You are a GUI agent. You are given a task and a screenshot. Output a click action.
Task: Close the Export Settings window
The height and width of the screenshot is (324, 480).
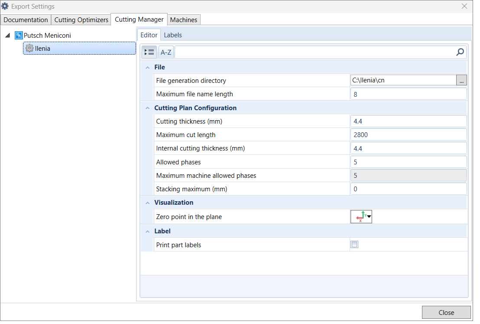(x=464, y=6)
